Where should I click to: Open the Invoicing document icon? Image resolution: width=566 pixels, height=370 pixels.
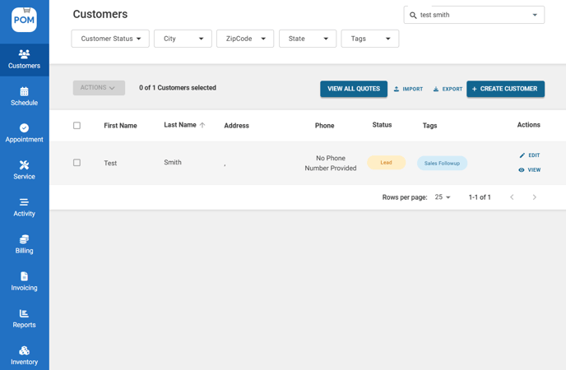tap(24, 276)
